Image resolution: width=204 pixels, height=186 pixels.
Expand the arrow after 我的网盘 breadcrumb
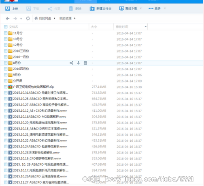54,18
